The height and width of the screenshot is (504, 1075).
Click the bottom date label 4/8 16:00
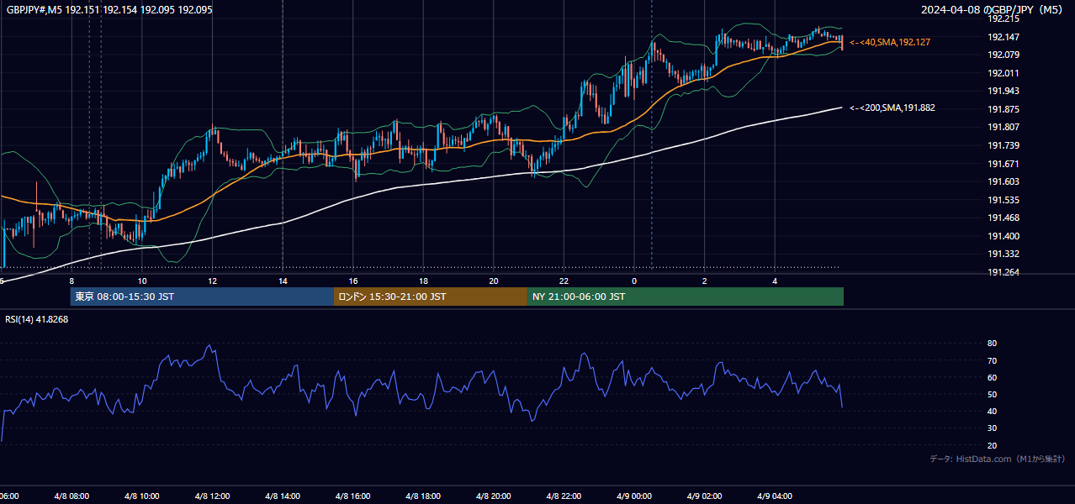[x=352, y=496]
